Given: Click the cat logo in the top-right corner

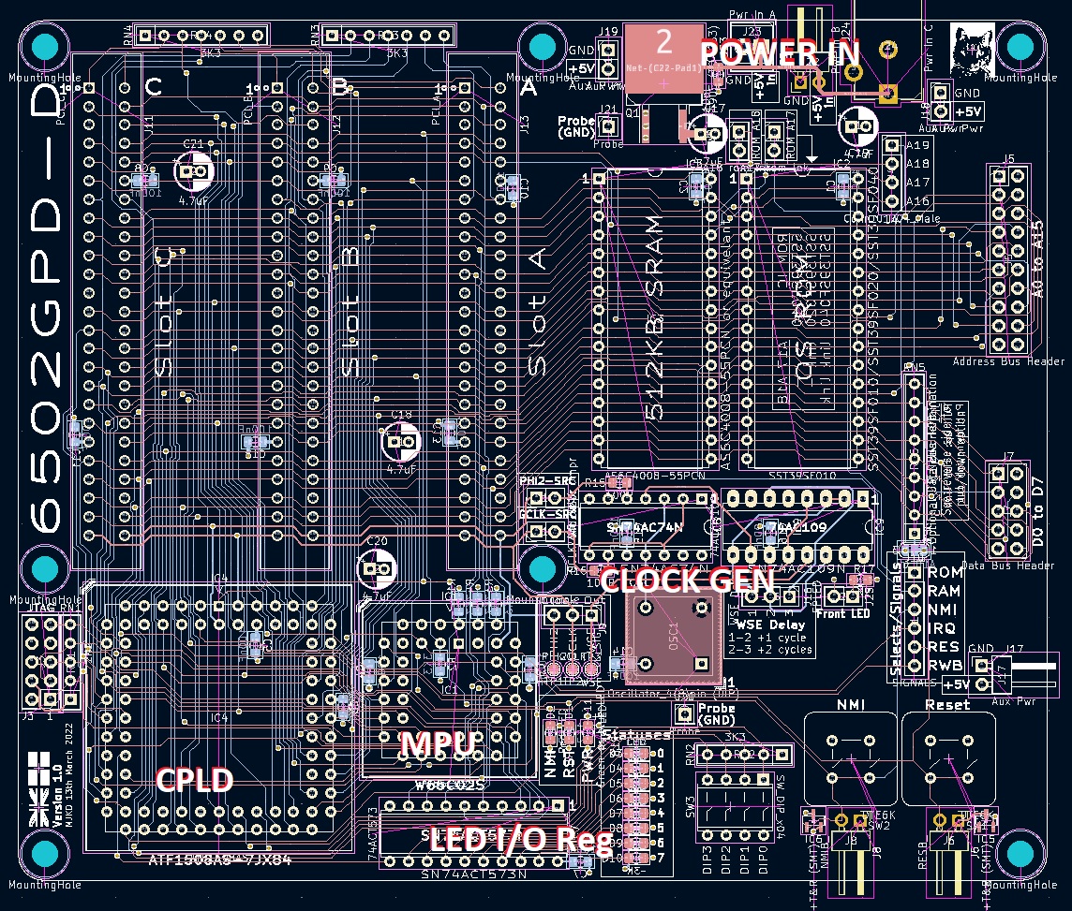Looking at the screenshot, I should pyautogui.click(x=970, y=43).
